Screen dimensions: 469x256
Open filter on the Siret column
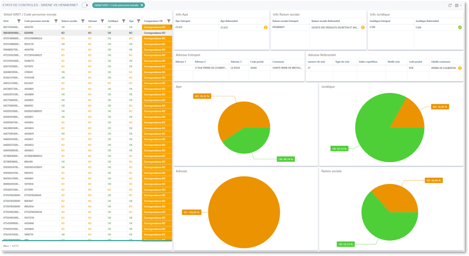point(18,21)
